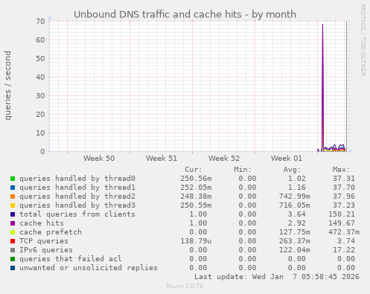Screen dimensions: 370x294
Task: Click the 'Last update' timestamp line
Action: pos(277,277)
